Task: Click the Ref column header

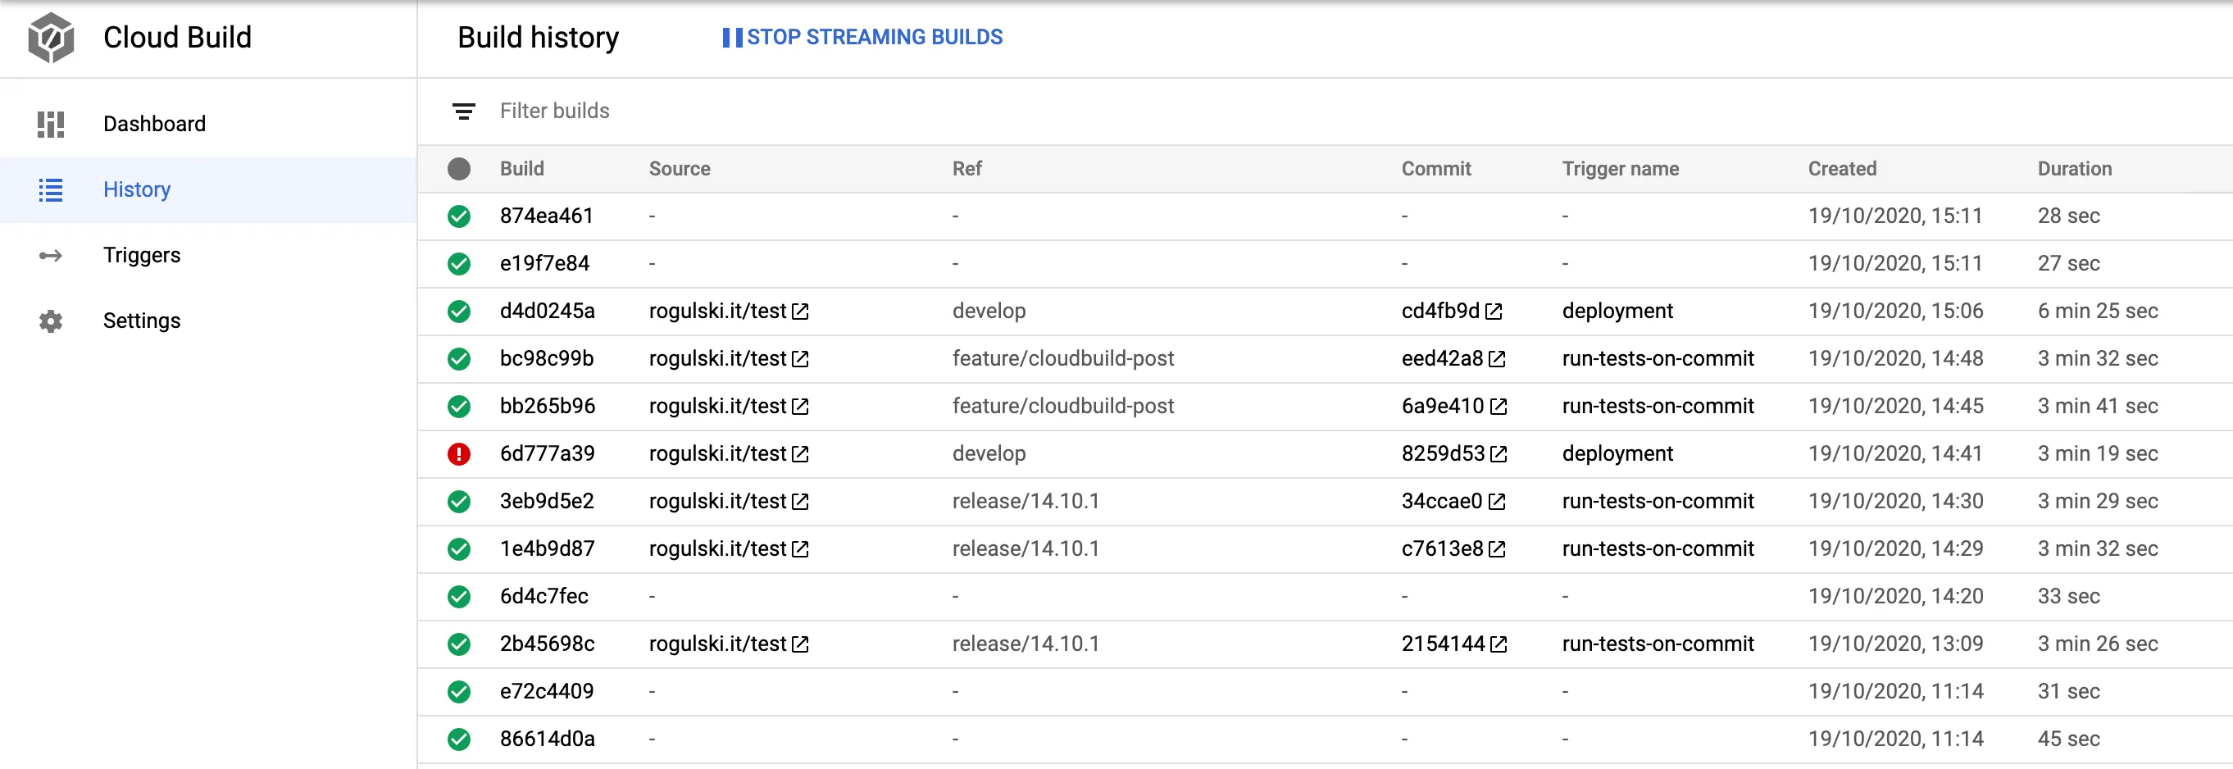Action: click(966, 169)
